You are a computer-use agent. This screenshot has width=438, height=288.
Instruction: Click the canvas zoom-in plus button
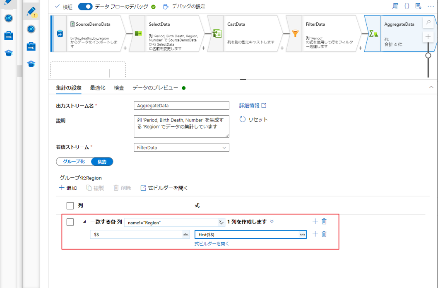point(428,36)
